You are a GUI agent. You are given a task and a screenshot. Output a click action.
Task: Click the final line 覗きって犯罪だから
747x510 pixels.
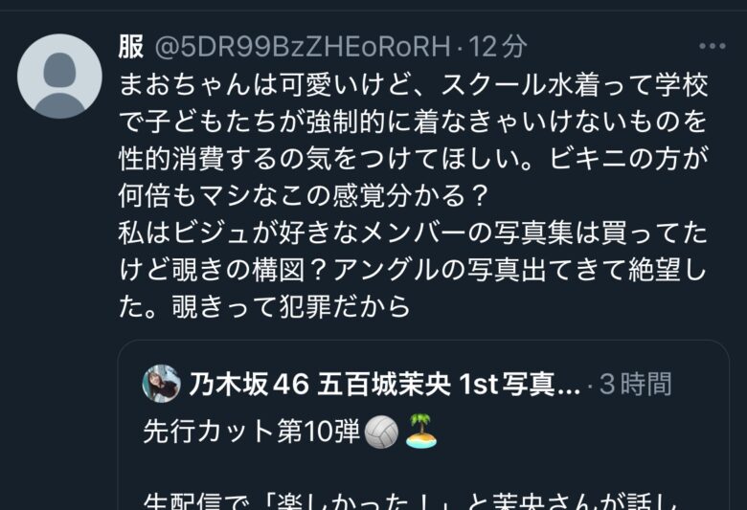[x=264, y=307]
